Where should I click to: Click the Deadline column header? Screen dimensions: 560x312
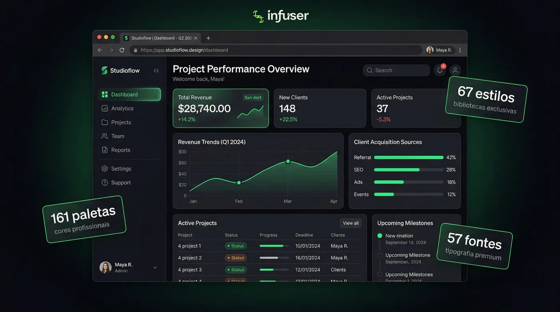[x=304, y=235]
